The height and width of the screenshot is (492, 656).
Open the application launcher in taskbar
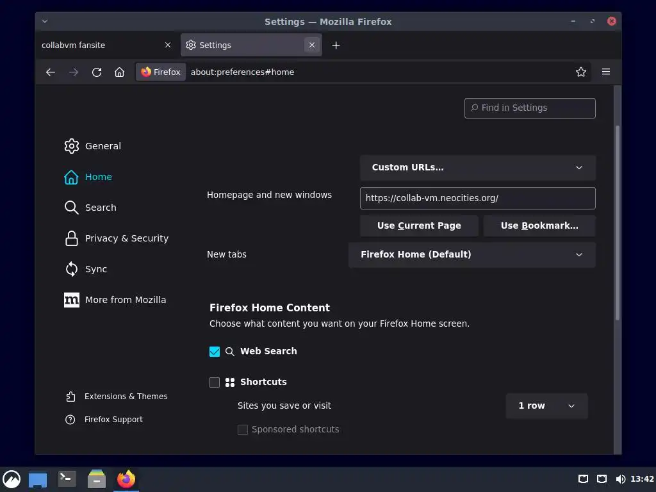[12, 479]
